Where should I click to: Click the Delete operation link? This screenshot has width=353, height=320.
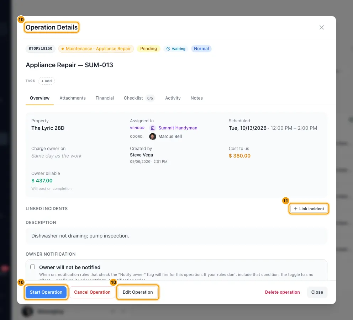pos(282,292)
